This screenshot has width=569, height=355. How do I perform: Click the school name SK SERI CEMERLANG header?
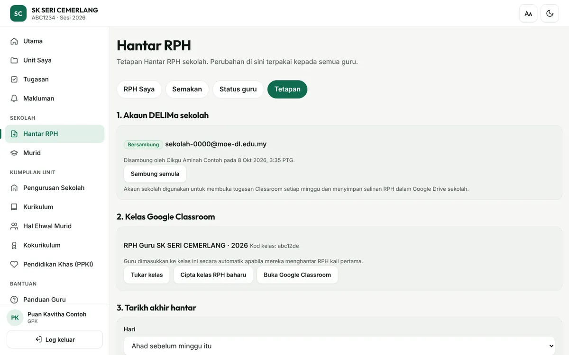point(65,10)
